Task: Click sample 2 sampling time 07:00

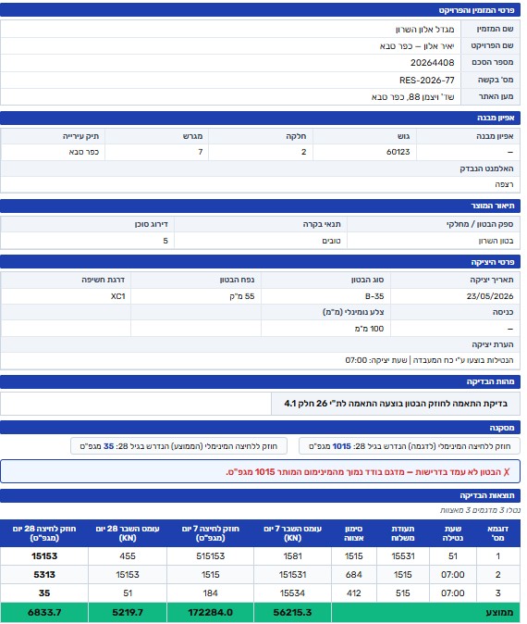Action: tap(453, 575)
